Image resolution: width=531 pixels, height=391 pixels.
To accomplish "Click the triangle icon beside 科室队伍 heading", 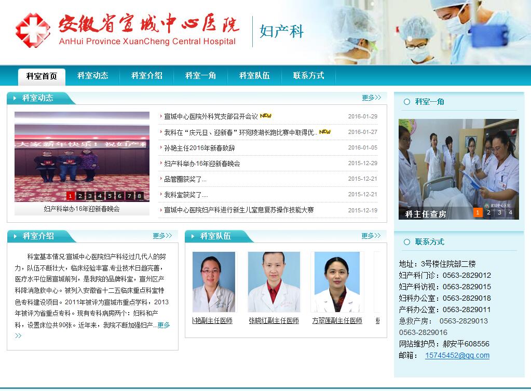I will pyautogui.click(x=193, y=236).
